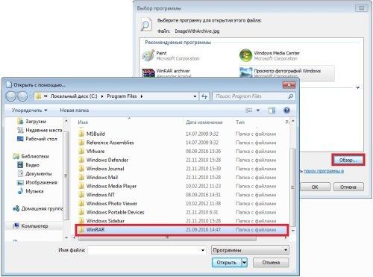Image resolution: width=373 pixels, height=277 pixels.
Task: Click the change view icon in toolbar
Action: [x=248, y=111]
